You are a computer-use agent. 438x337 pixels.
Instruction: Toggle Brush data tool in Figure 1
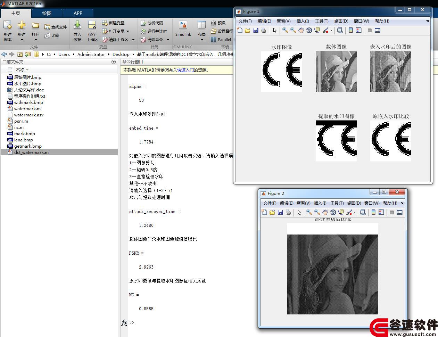[x=325, y=31]
